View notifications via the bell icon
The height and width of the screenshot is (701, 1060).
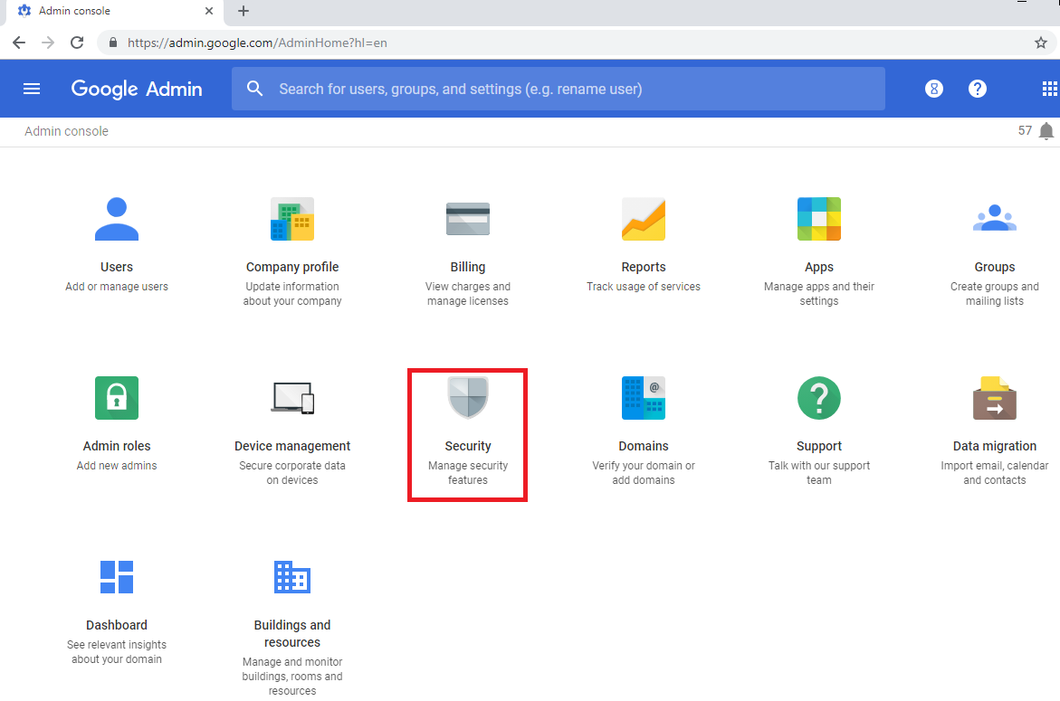coord(1046,131)
